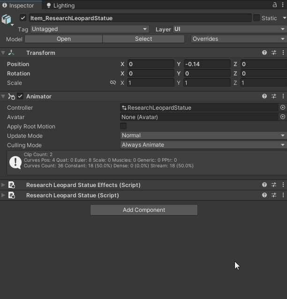Disable the Animator component checkbox
Image resolution: width=287 pixels, height=299 pixels.
pos(20,96)
